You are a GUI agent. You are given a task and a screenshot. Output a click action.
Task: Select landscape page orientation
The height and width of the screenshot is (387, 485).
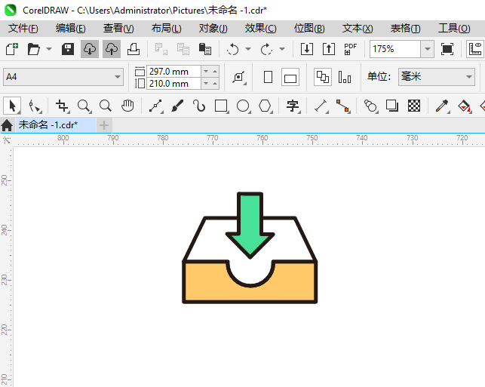click(x=290, y=77)
